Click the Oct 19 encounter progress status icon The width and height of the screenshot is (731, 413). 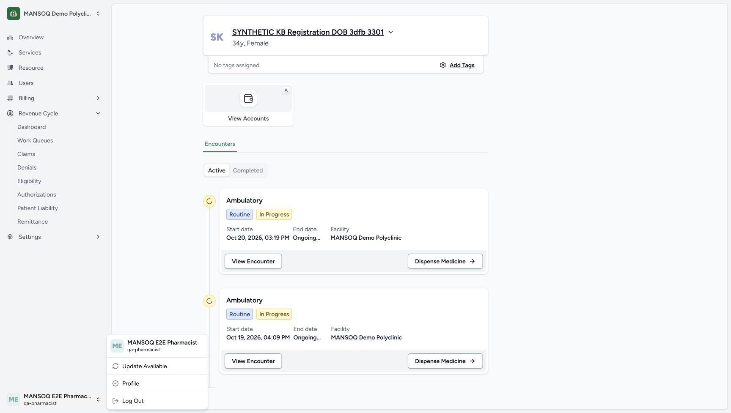click(x=209, y=301)
